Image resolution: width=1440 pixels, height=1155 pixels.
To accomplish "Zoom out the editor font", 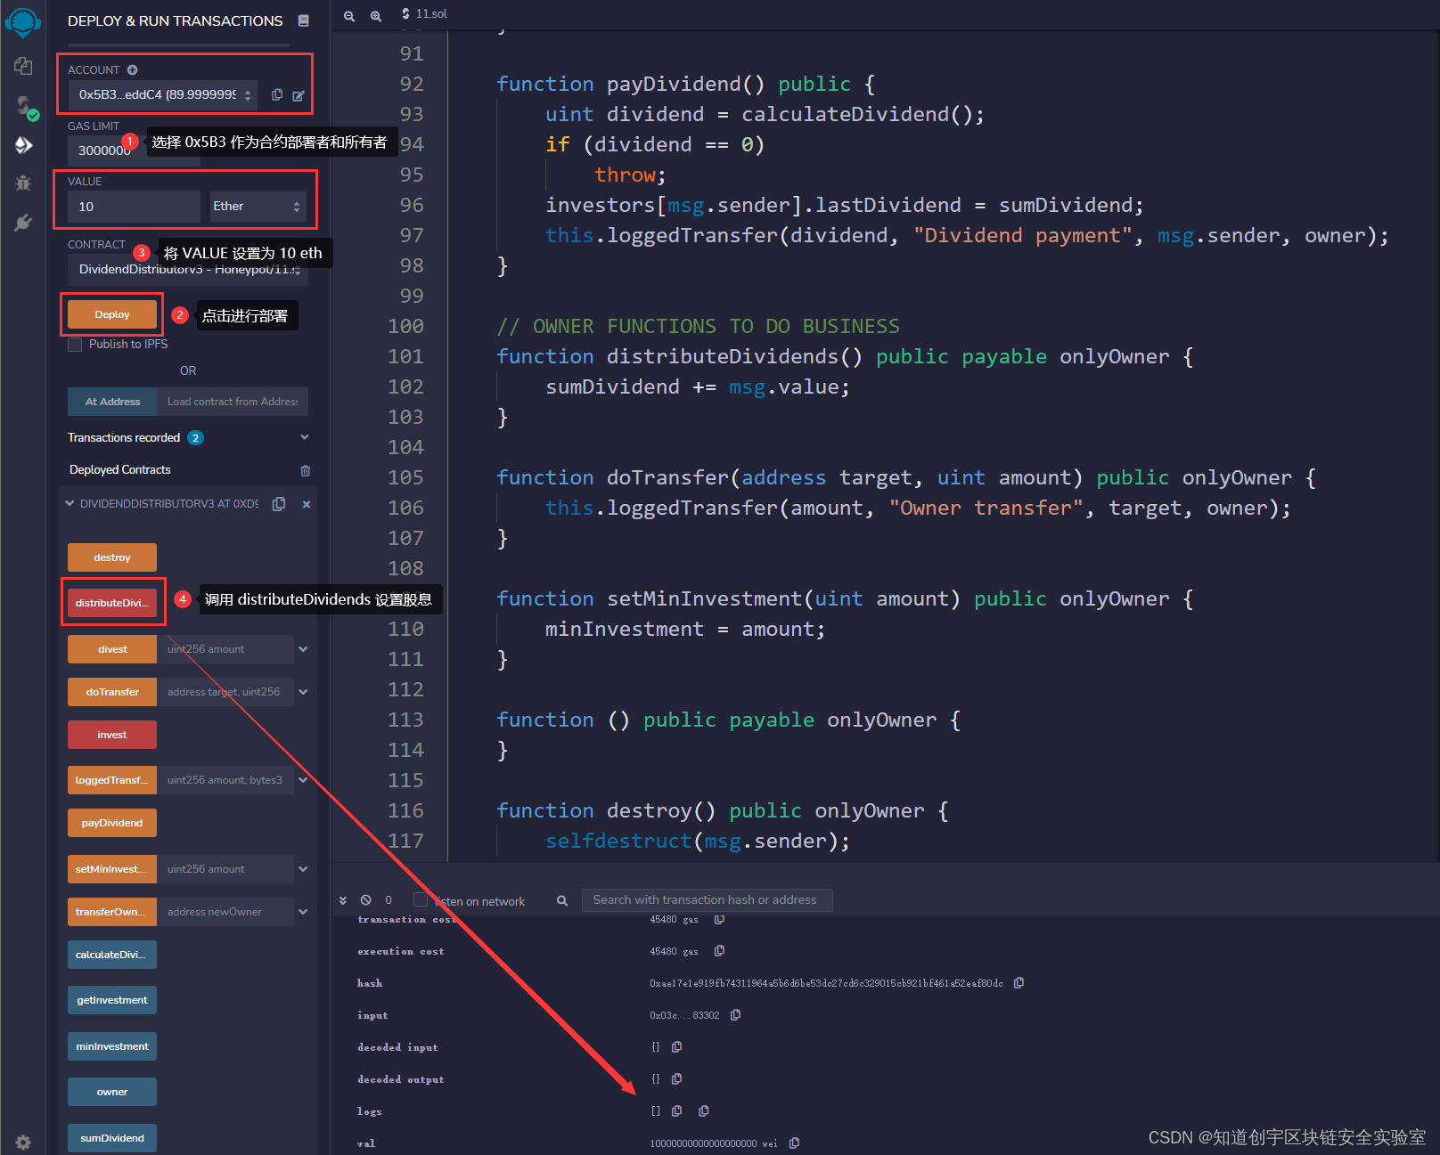I will tap(349, 15).
